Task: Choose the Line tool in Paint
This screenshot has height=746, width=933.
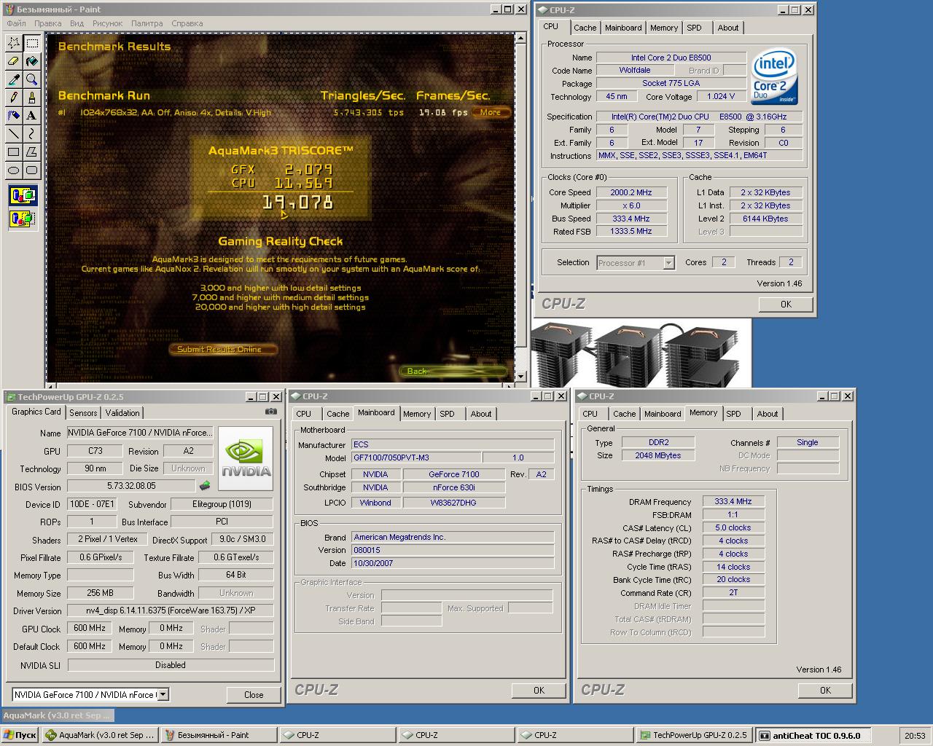Action: pos(13,134)
